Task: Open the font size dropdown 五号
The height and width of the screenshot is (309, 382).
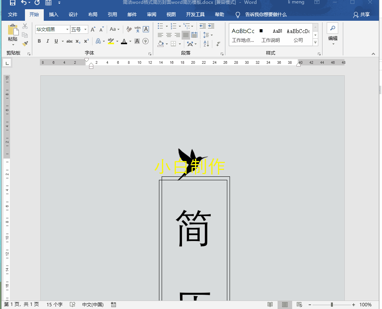Action: point(85,30)
